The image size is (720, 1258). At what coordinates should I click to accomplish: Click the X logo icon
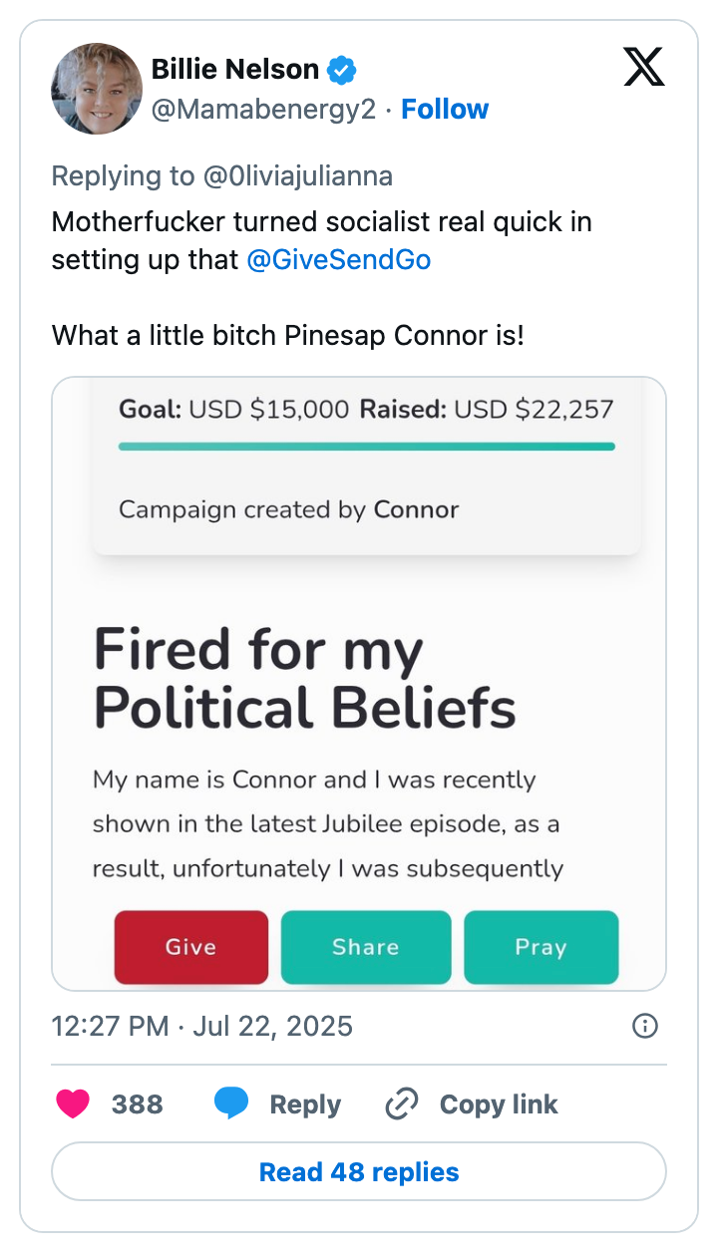point(643,68)
